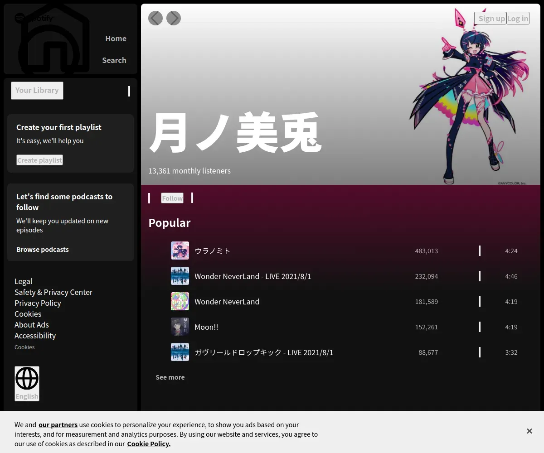Click the Create playlist button
The image size is (544, 453).
click(39, 160)
